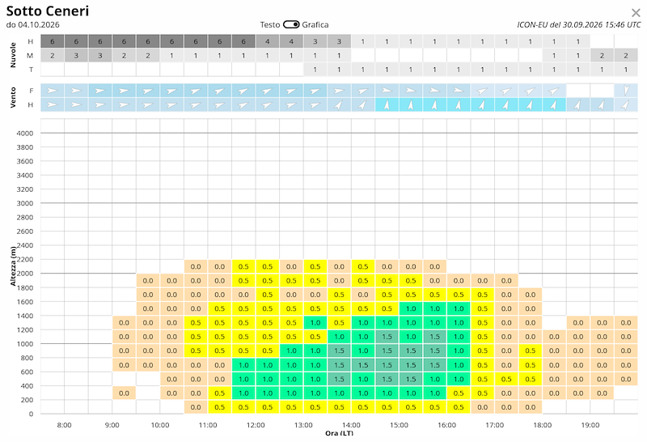Click the 2200 altitude label

pos(25,259)
